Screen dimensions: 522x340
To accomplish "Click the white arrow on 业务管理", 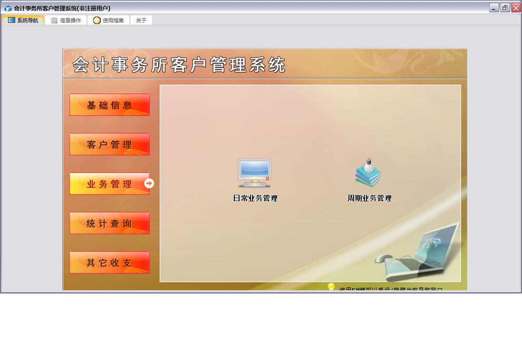I will click(149, 183).
